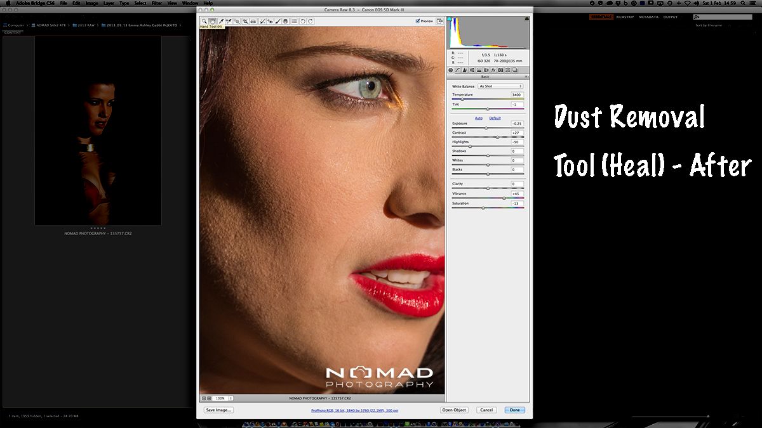This screenshot has height=428, width=762.
Task: Click the ProPhoto RGB workflow options link
Action: [x=355, y=410]
